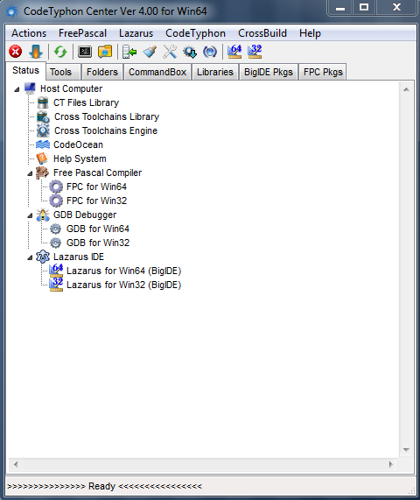Switch to the Libraries tab
420x500 pixels.
pos(215,72)
